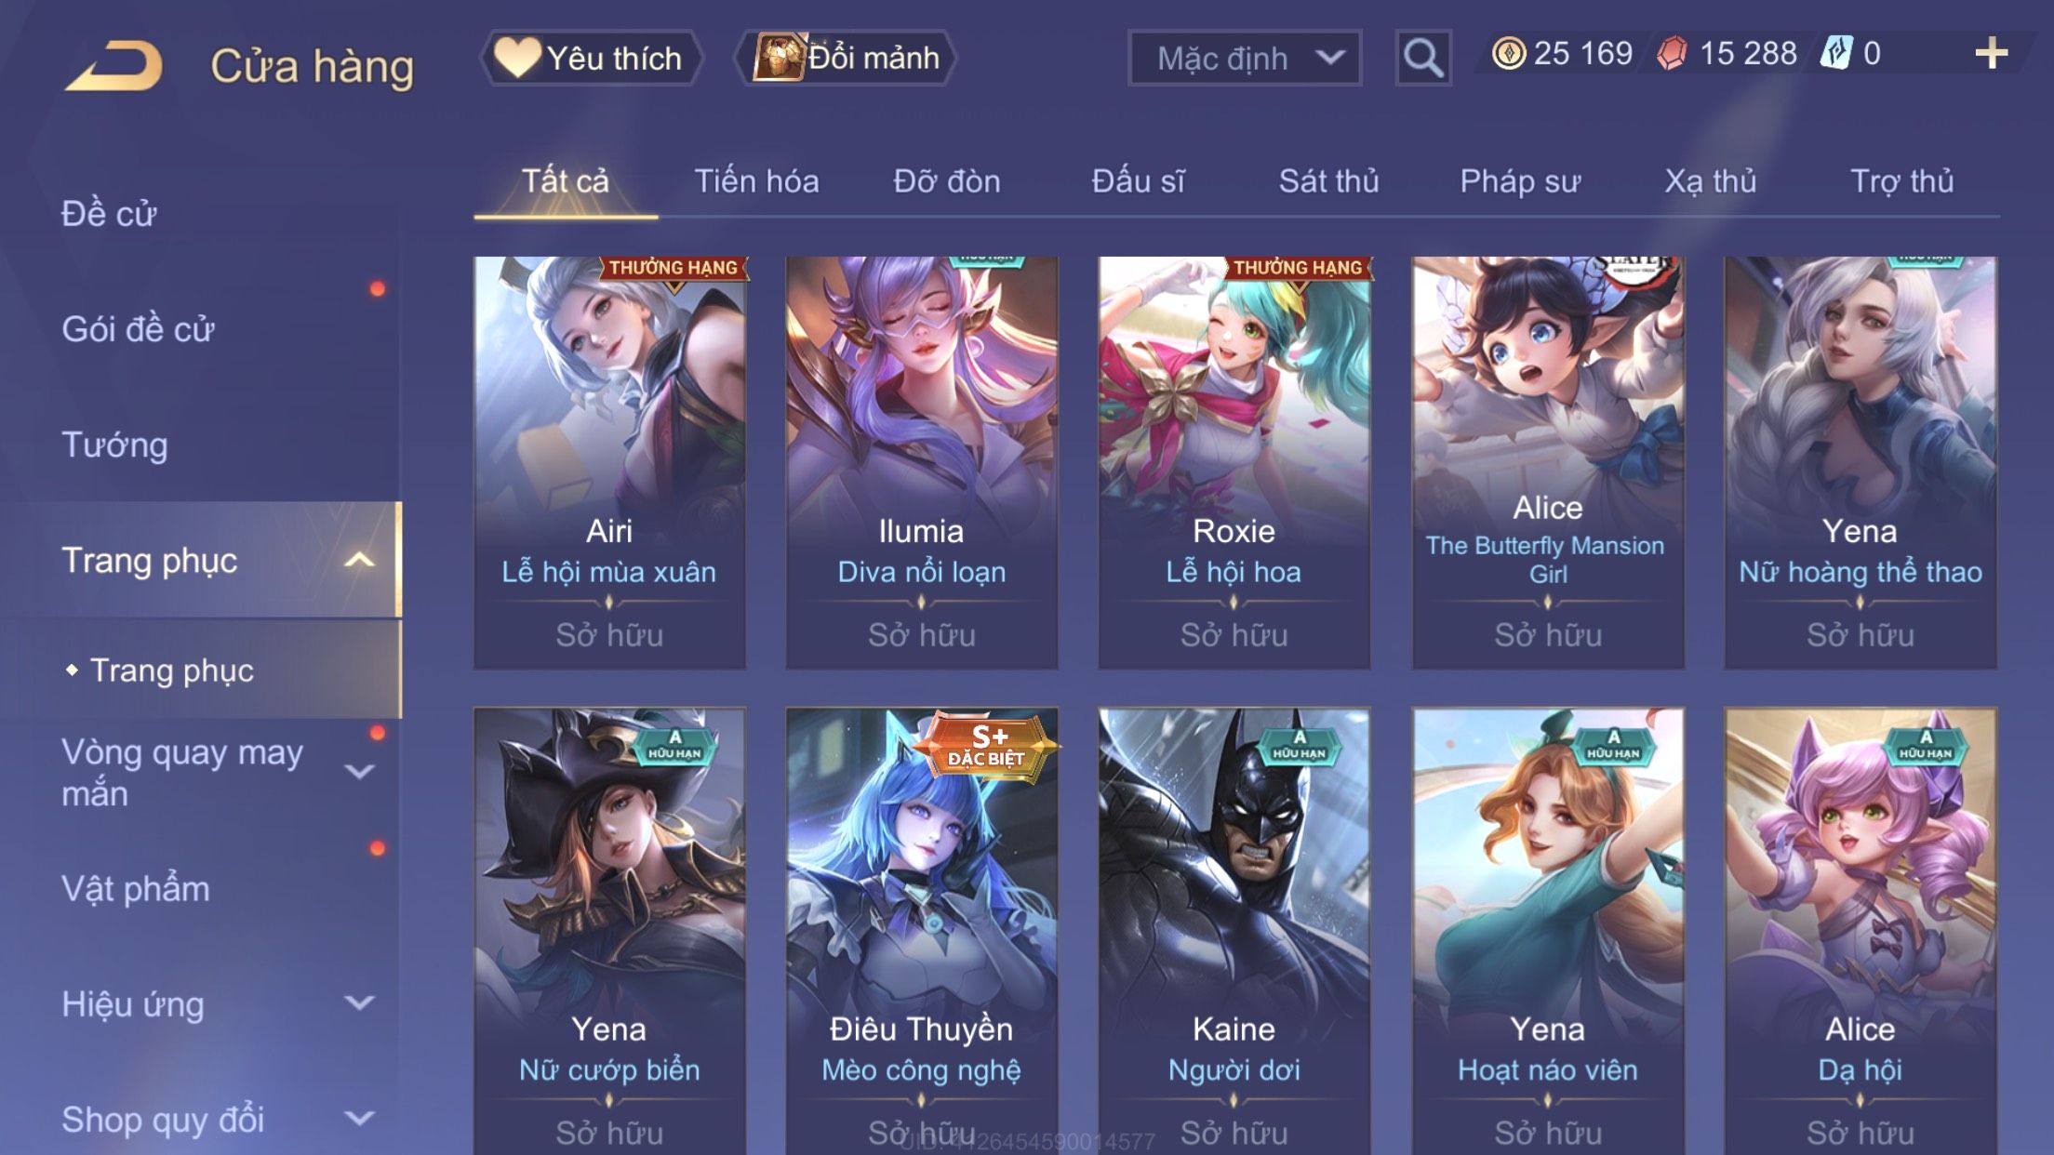Switch to the Tiến hóa tab

[x=756, y=180]
